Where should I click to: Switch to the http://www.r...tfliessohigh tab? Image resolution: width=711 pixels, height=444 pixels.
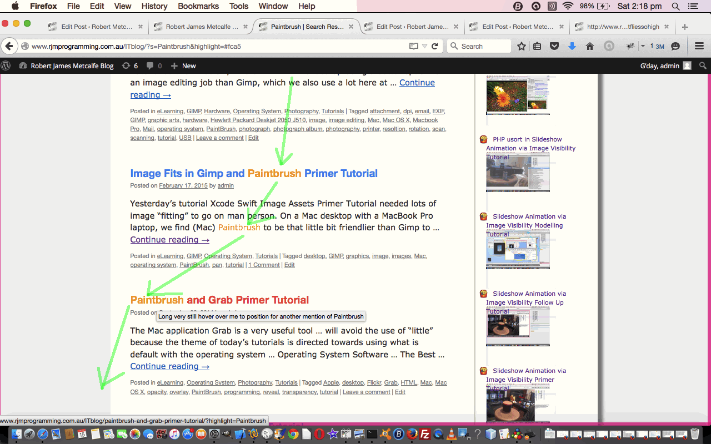click(x=623, y=27)
